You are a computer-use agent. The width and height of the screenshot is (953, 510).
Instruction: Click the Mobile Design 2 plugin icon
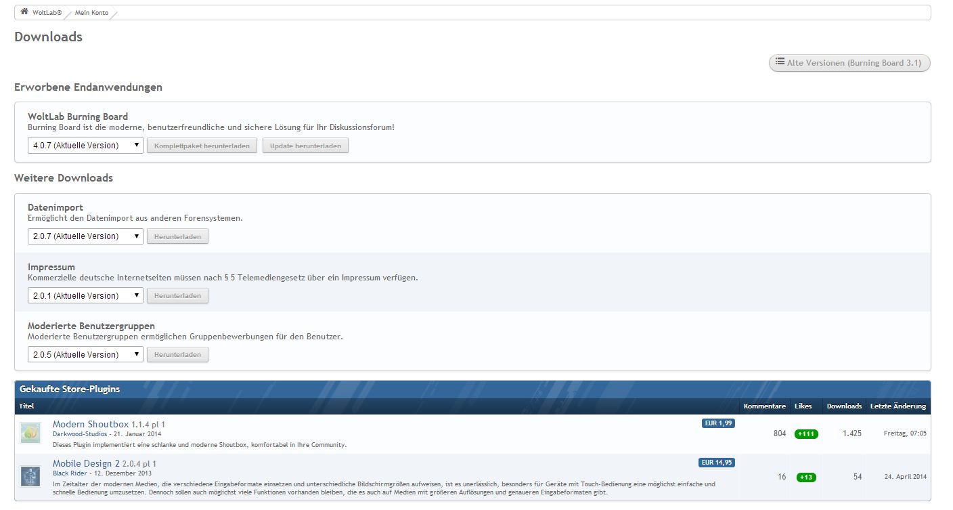[x=30, y=476]
